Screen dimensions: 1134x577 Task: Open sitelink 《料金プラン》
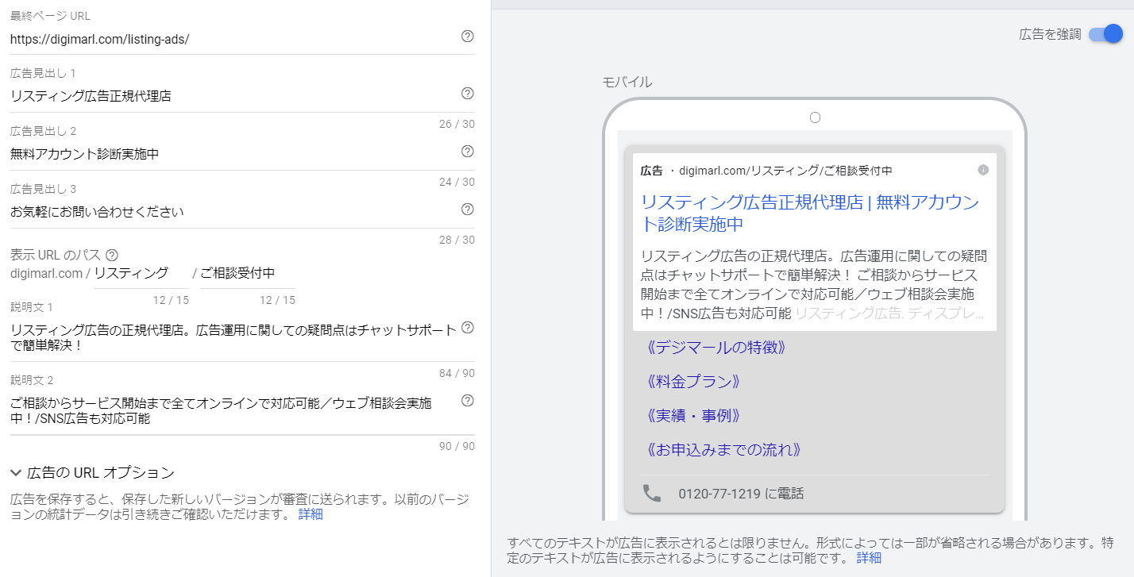693,382
